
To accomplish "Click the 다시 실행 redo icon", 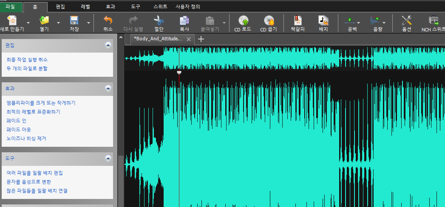I will pyautogui.click(x=133, y=20).
